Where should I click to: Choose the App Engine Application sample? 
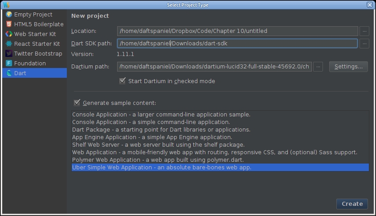[220, 137]
